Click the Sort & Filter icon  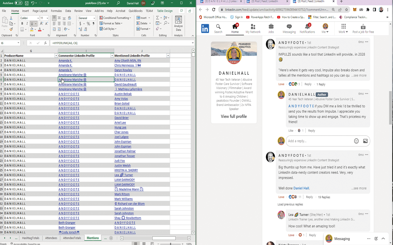coord(166,18)
